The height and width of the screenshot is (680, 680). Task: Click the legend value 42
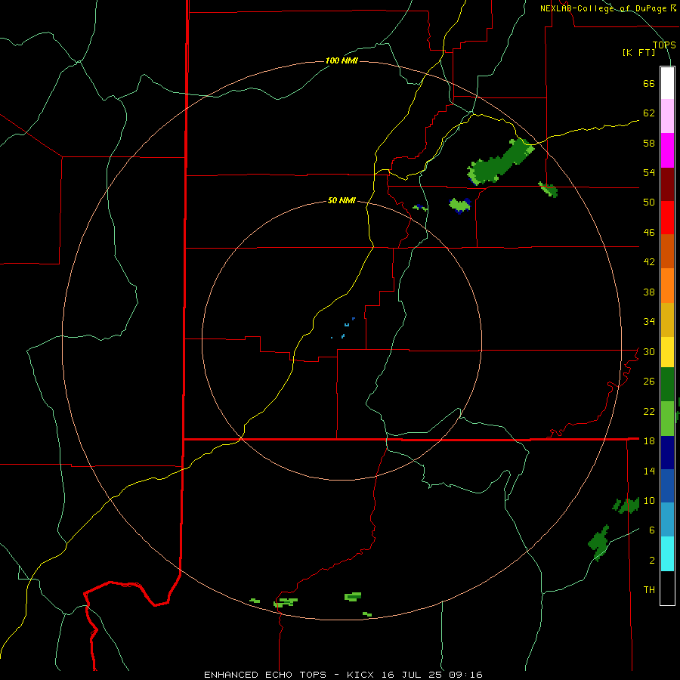(649, 262)
